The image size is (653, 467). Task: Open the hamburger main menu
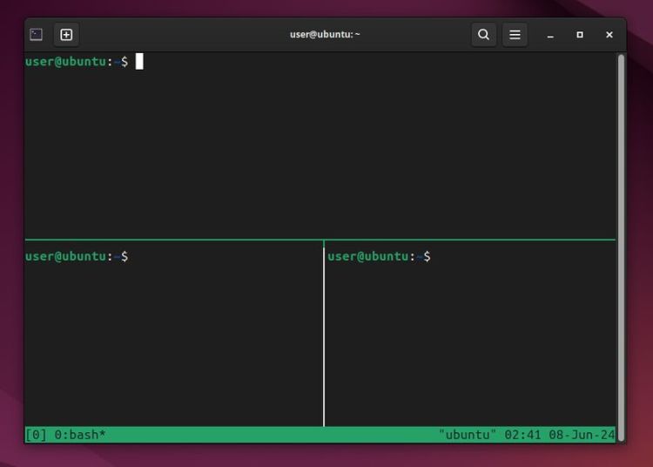[515, 35]
